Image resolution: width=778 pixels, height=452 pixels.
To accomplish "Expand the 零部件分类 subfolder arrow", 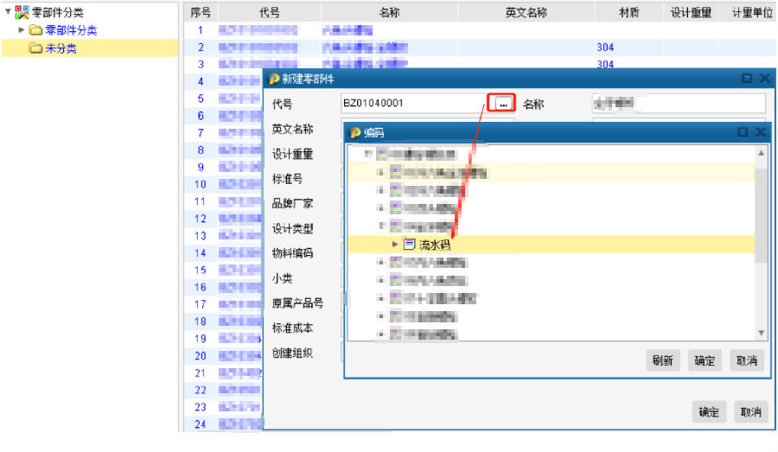I will (x=22, y=29).
